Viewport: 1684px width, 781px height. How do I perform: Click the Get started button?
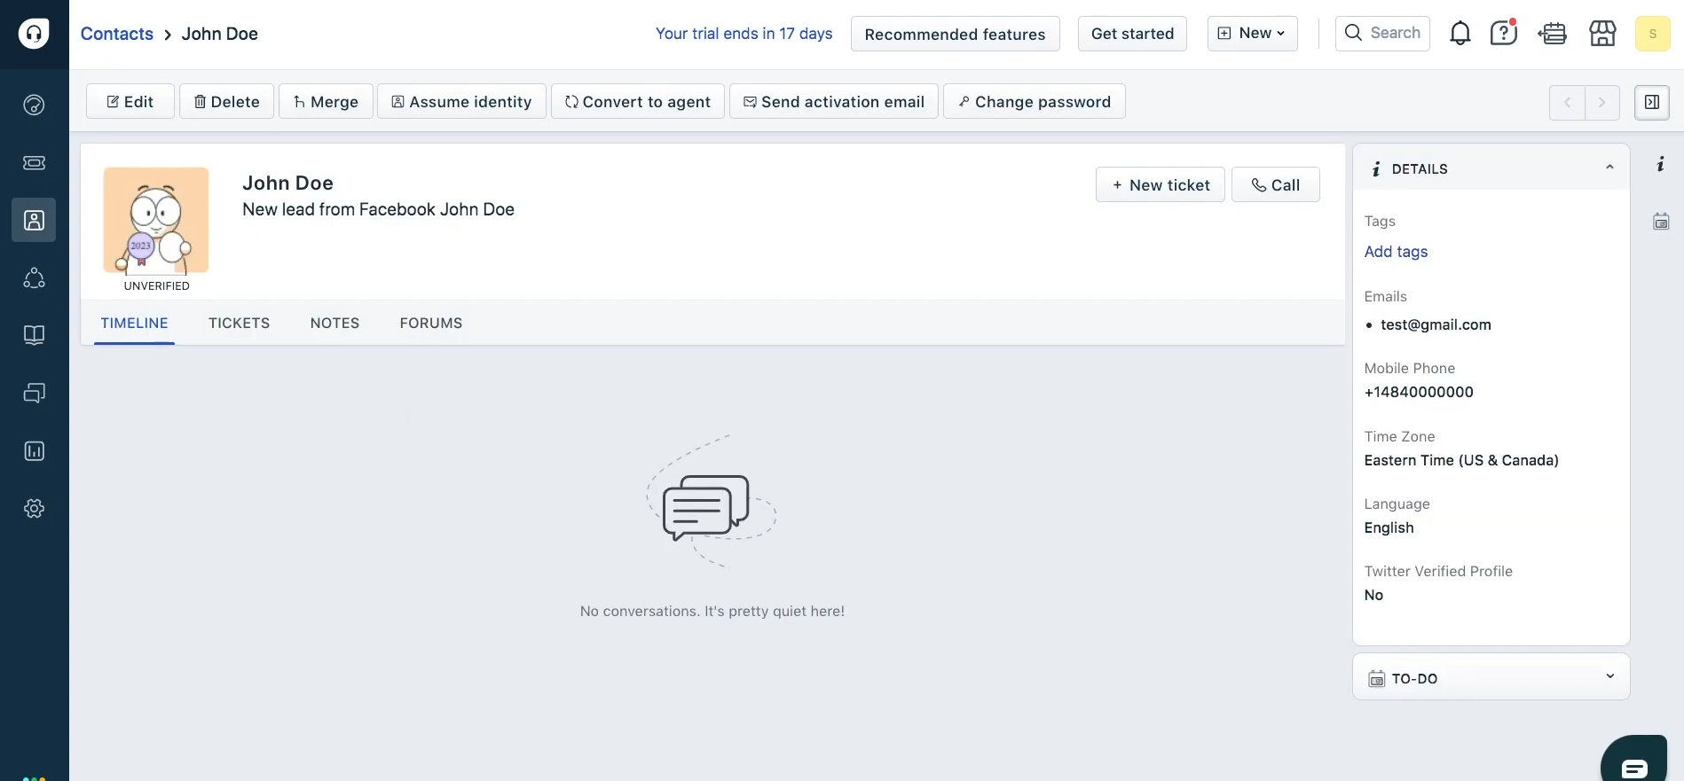point(1132,34)
